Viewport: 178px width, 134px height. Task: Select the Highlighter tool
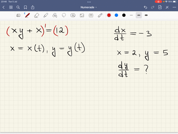click(x=46, y=15)
